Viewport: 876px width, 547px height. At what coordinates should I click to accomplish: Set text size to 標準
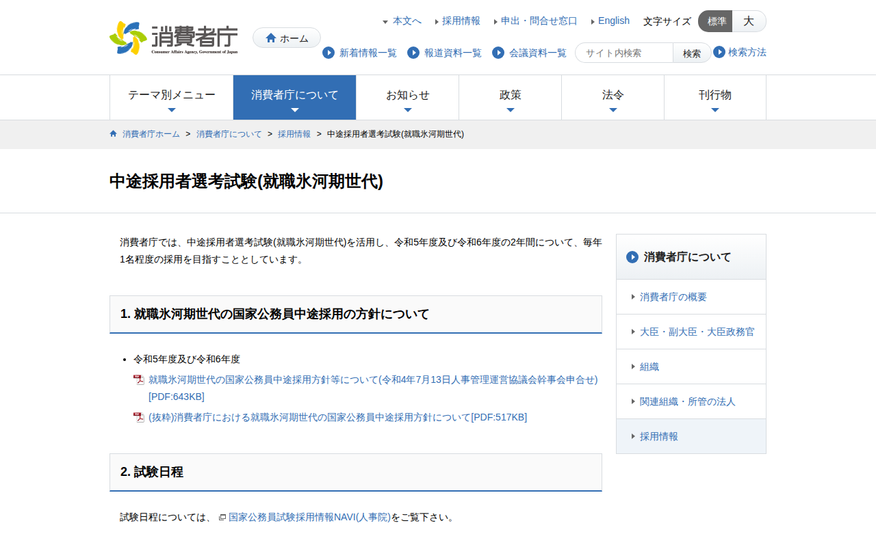click(x=716, y=21)
